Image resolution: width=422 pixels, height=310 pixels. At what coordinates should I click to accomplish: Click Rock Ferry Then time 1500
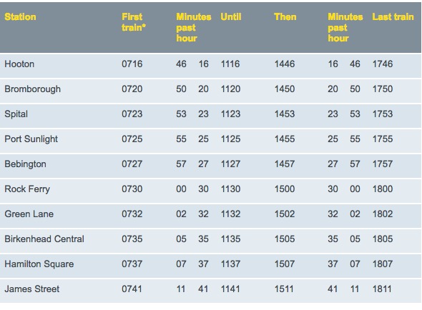click(x=285, y=189)
